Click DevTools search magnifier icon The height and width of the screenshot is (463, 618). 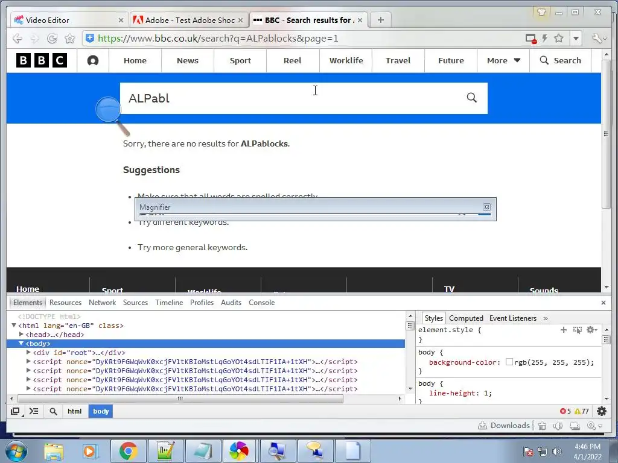coord(53,411)
